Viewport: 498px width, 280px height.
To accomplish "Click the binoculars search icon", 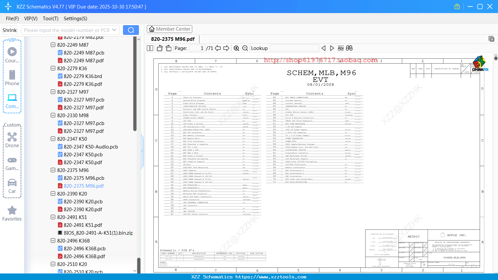I will point(349,48).
